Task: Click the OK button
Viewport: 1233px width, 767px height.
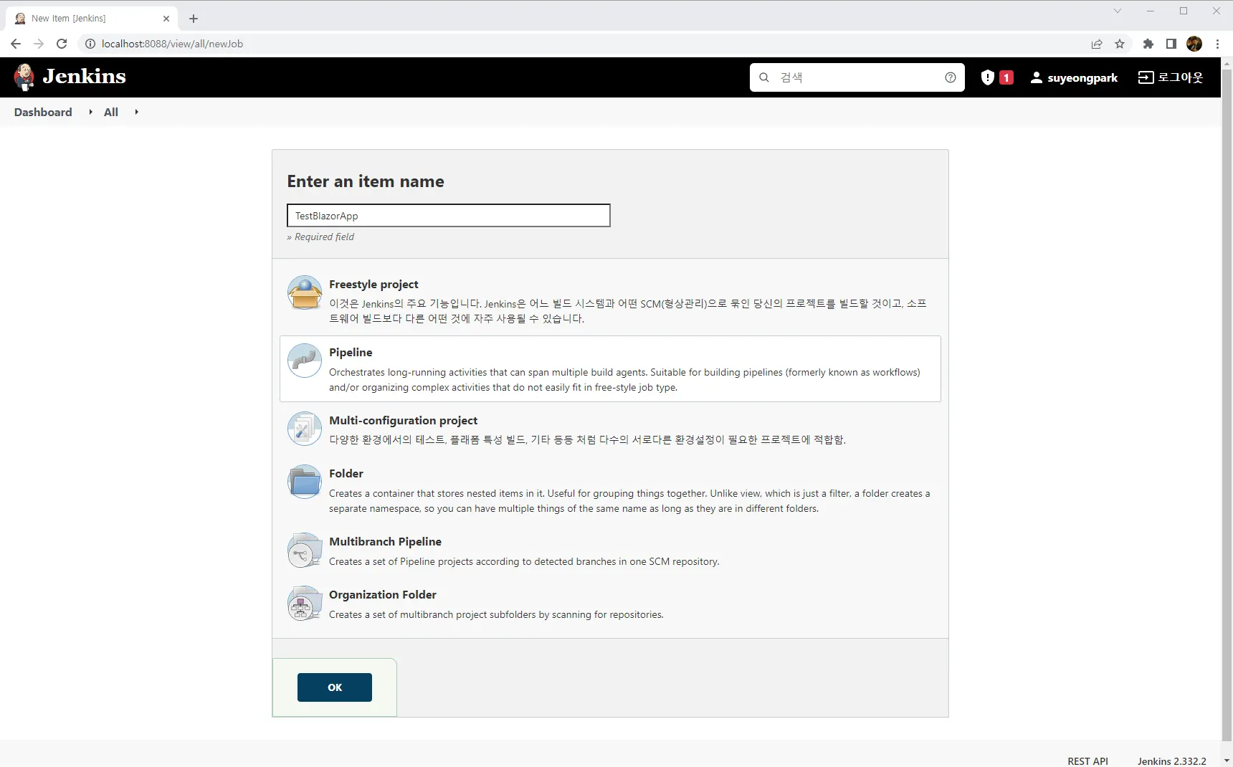Action: coord(335,687)
